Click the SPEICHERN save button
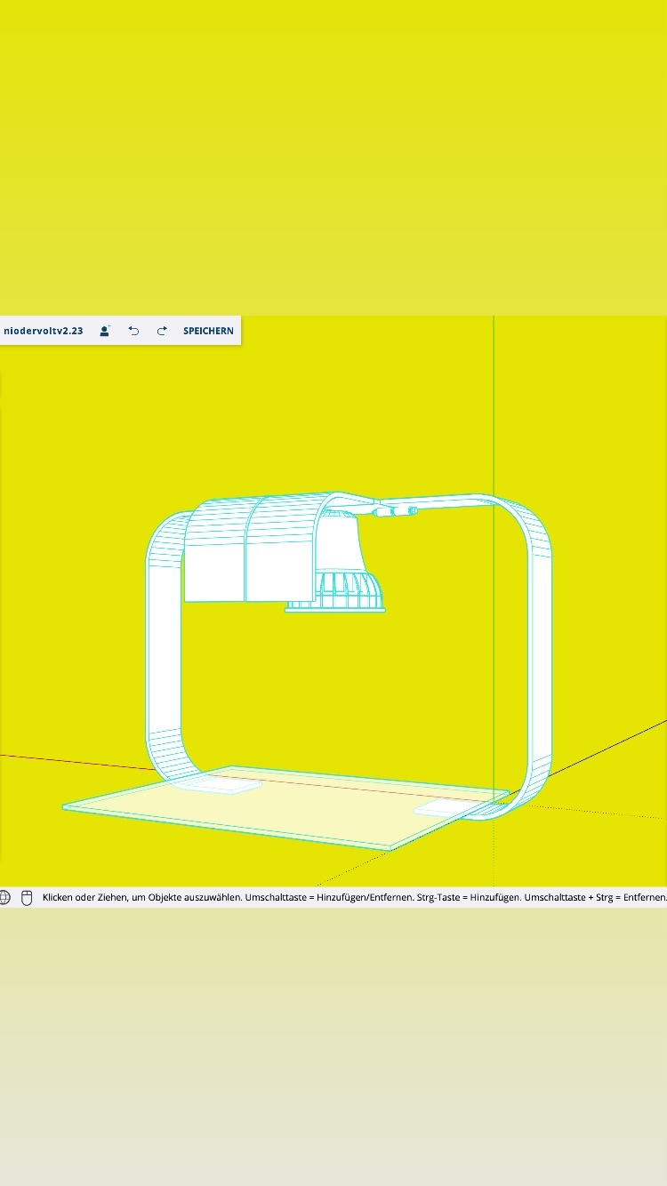This screenshot has height=1186, width=667. point(208,331)
